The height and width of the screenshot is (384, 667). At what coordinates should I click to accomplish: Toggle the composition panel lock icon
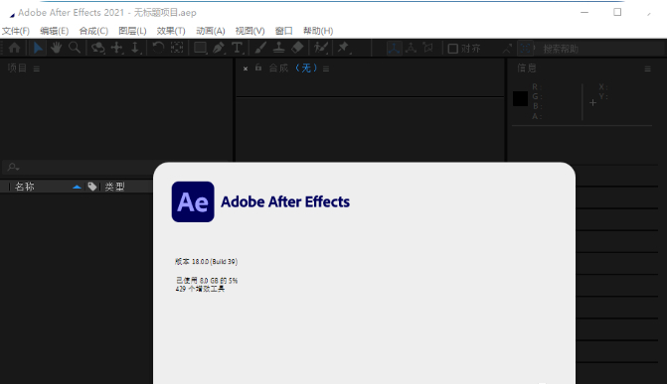tap(258, 67)
